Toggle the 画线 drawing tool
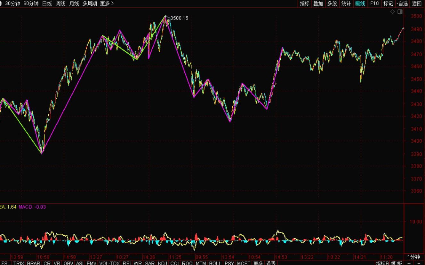Screen dimensions: 425x265 (x=360, y=4)
